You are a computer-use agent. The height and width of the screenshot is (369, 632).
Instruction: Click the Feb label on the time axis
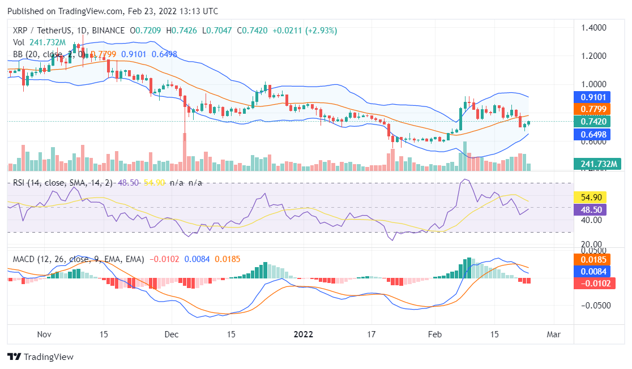pos(435,334)
